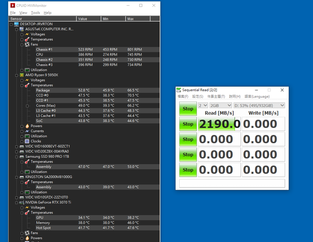Expand the WDC WD1600BEVT-60ZCT1 node
The height and width of the screenshot is (242, 313).
coord(17,147)
